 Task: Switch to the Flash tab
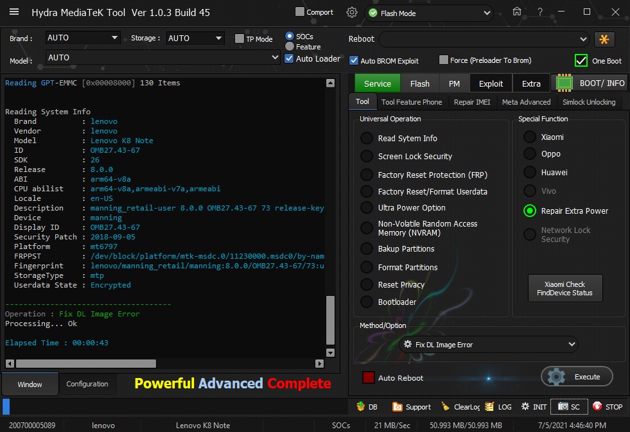pos(420,83)
